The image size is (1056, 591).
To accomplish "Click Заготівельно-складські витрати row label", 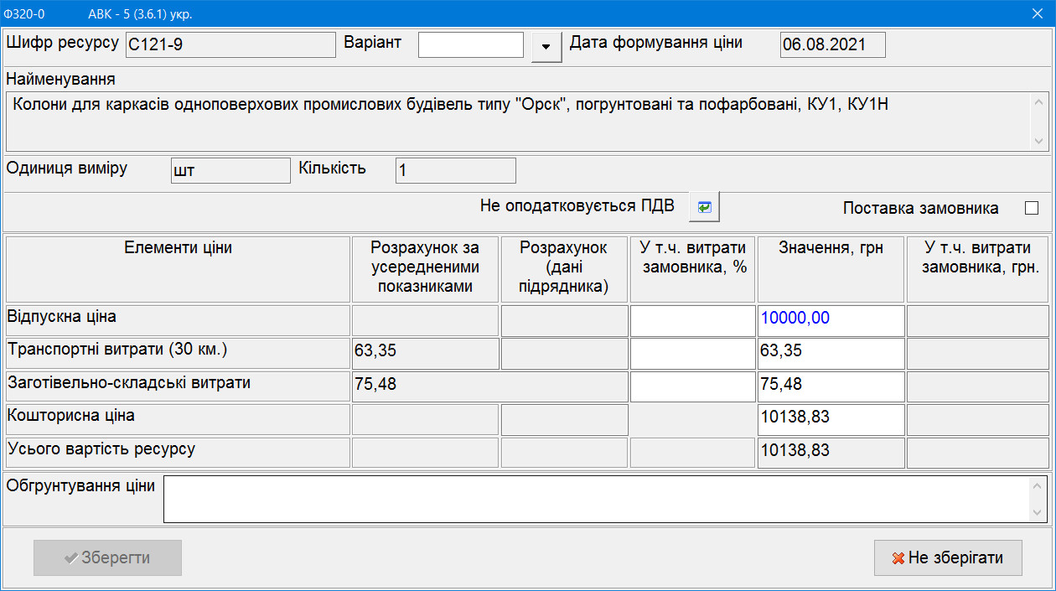I will pos(179,386).
